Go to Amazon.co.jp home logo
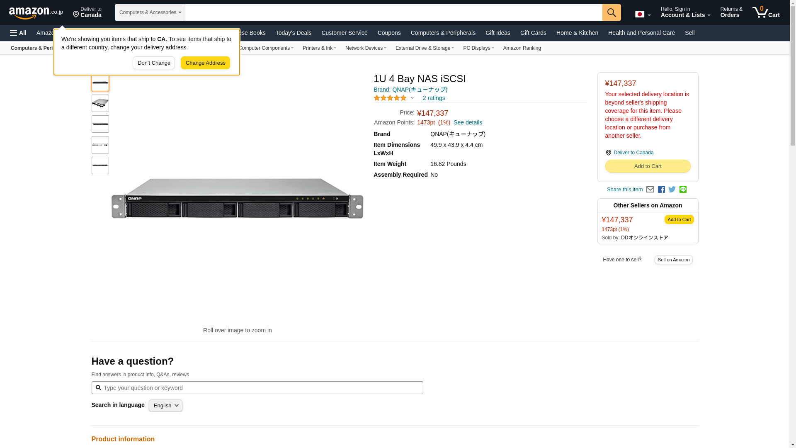Screen dimensions: 796x448 click(x=36, y=13)
